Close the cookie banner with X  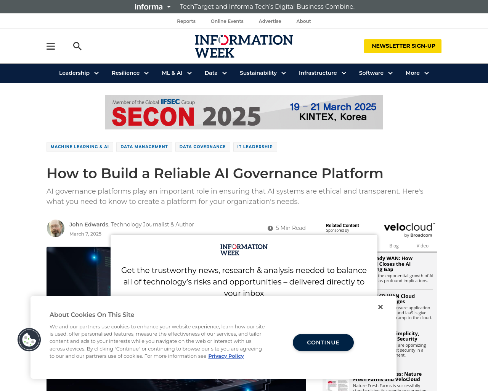coord(380,307)
